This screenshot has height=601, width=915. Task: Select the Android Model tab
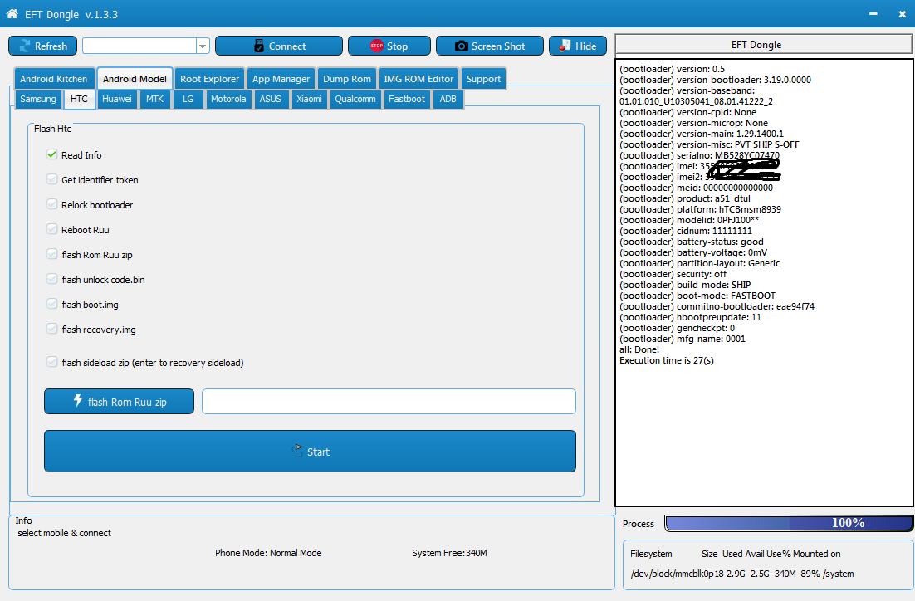pyautogui.click(x=135, y=79)
